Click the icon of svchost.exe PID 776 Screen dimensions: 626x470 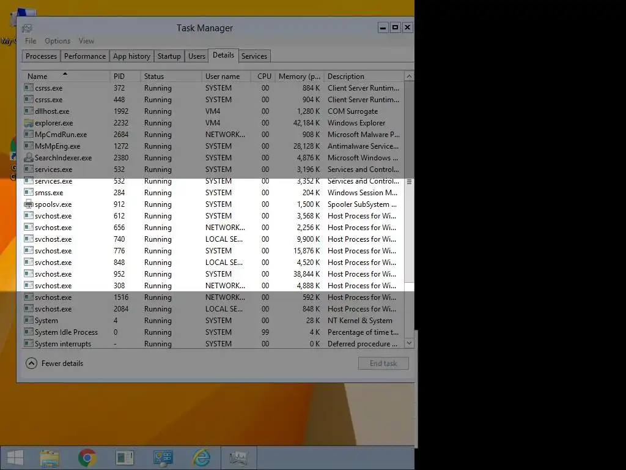28,250
